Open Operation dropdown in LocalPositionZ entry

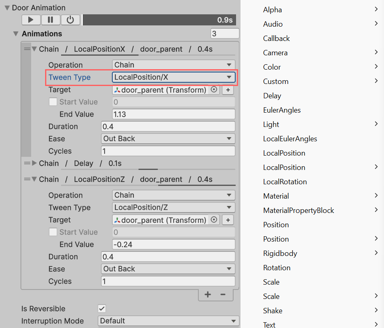174,195
